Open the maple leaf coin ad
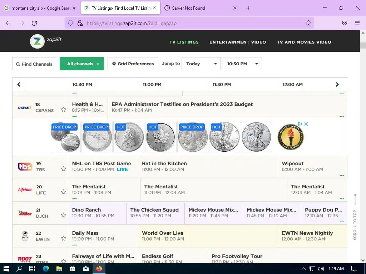The height and width of the screenshot is (274, 366). point(160,137)
